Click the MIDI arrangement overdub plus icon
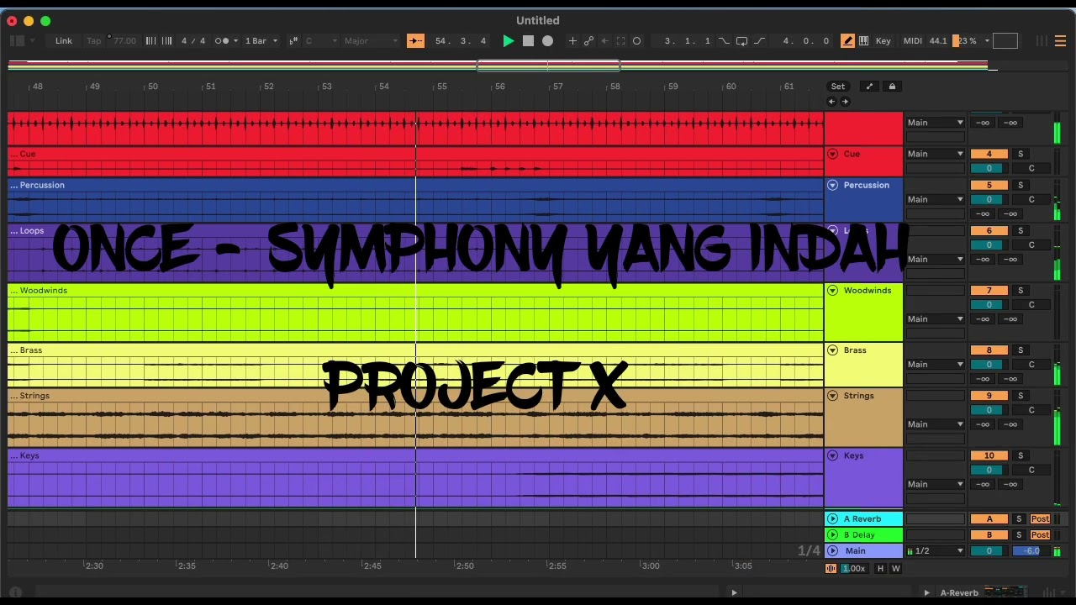The width and height of the screenshot is (1076, 605). pyautogui.click(x=572, y=40)
